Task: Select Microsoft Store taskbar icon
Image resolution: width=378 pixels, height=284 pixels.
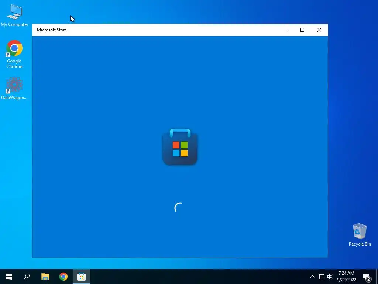Action: click(x=82, y=277)
